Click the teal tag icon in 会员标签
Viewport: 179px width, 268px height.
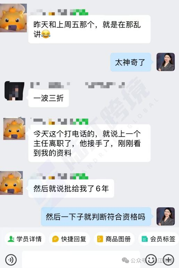pos(145,239)
